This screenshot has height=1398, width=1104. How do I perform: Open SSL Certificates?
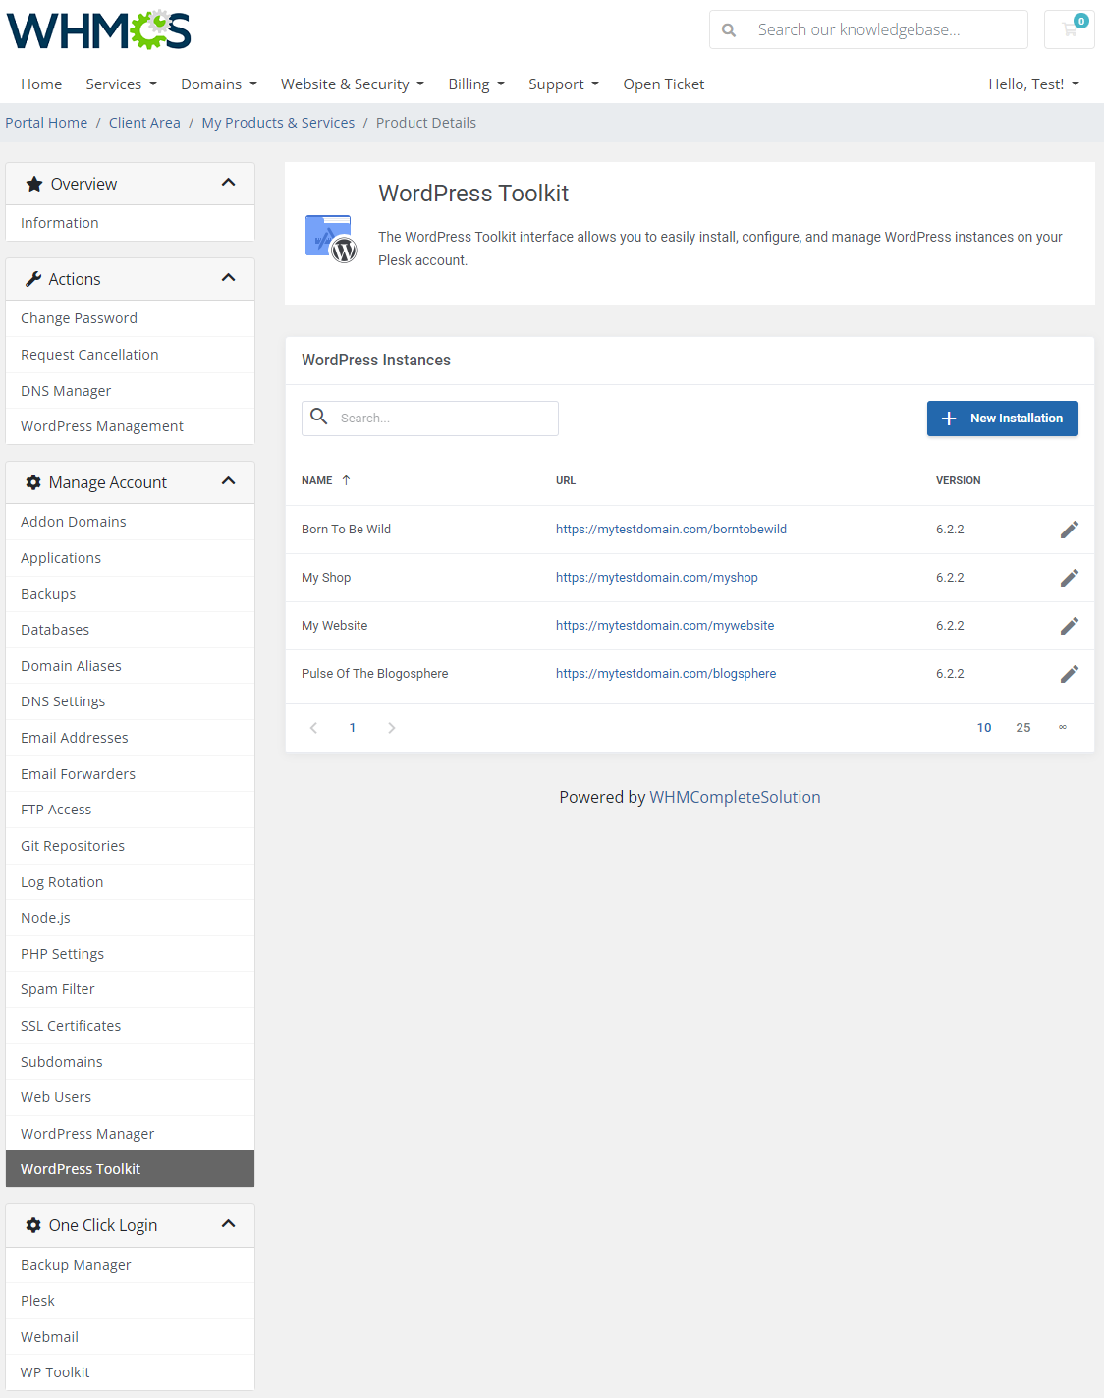click(x=130, y=1026)
